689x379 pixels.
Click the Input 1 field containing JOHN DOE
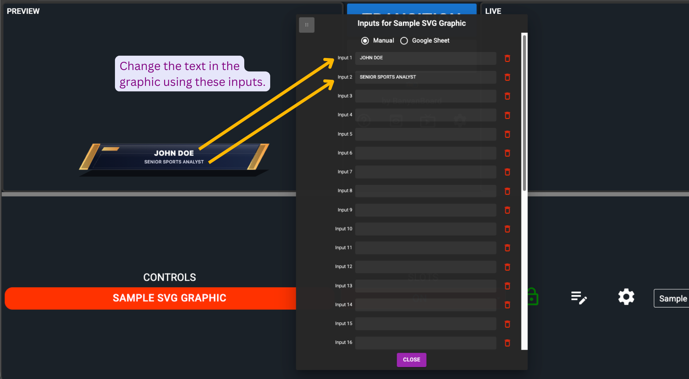[x=425, y=58]
